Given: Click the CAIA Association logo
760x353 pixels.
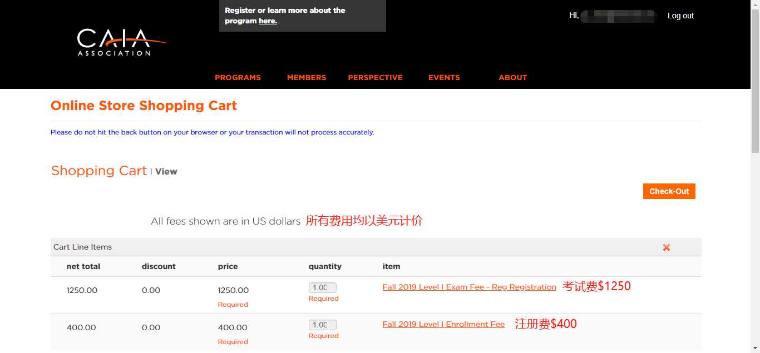Looking at the screenshot, I should pyautogui.click(x=122, y=42).
